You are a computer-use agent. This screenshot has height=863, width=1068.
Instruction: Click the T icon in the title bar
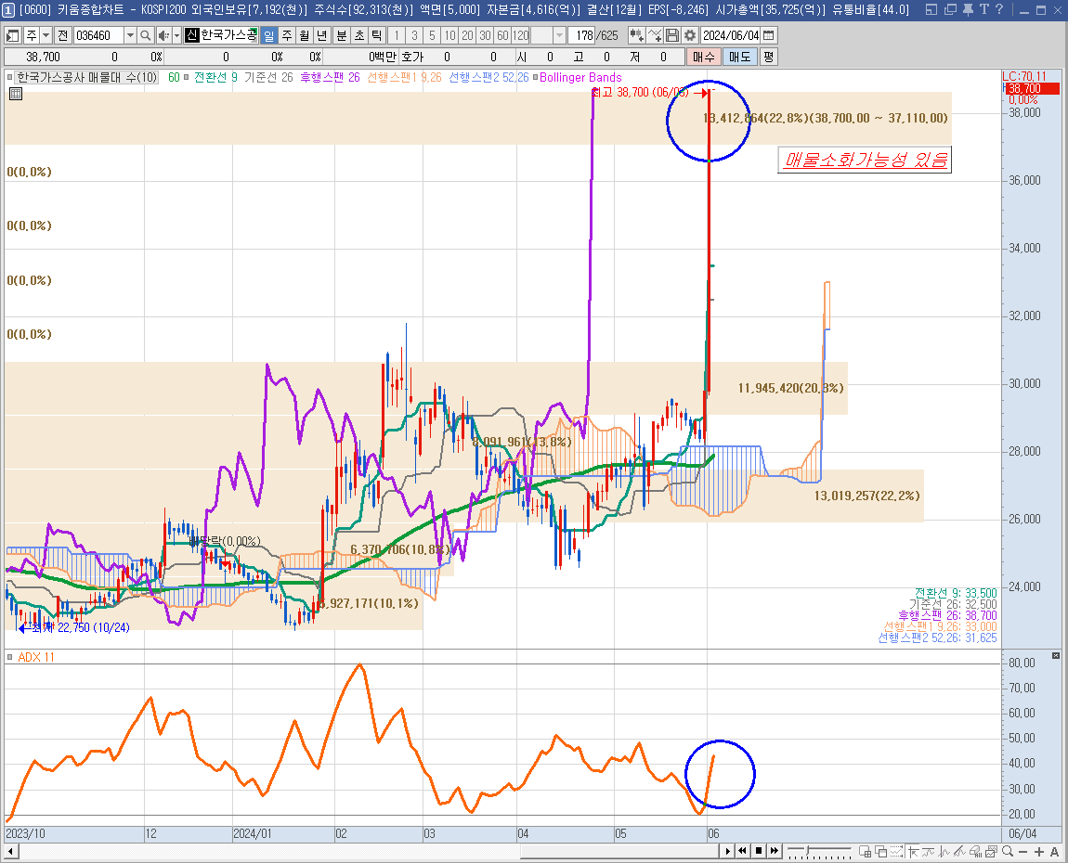pos(983,9)
